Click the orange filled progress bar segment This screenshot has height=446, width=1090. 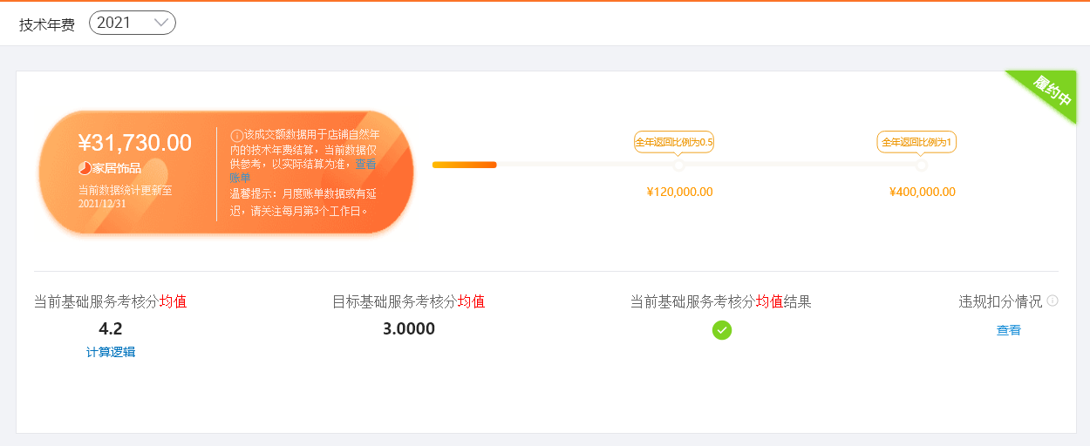pyautogui.click(x=465, y=165)
